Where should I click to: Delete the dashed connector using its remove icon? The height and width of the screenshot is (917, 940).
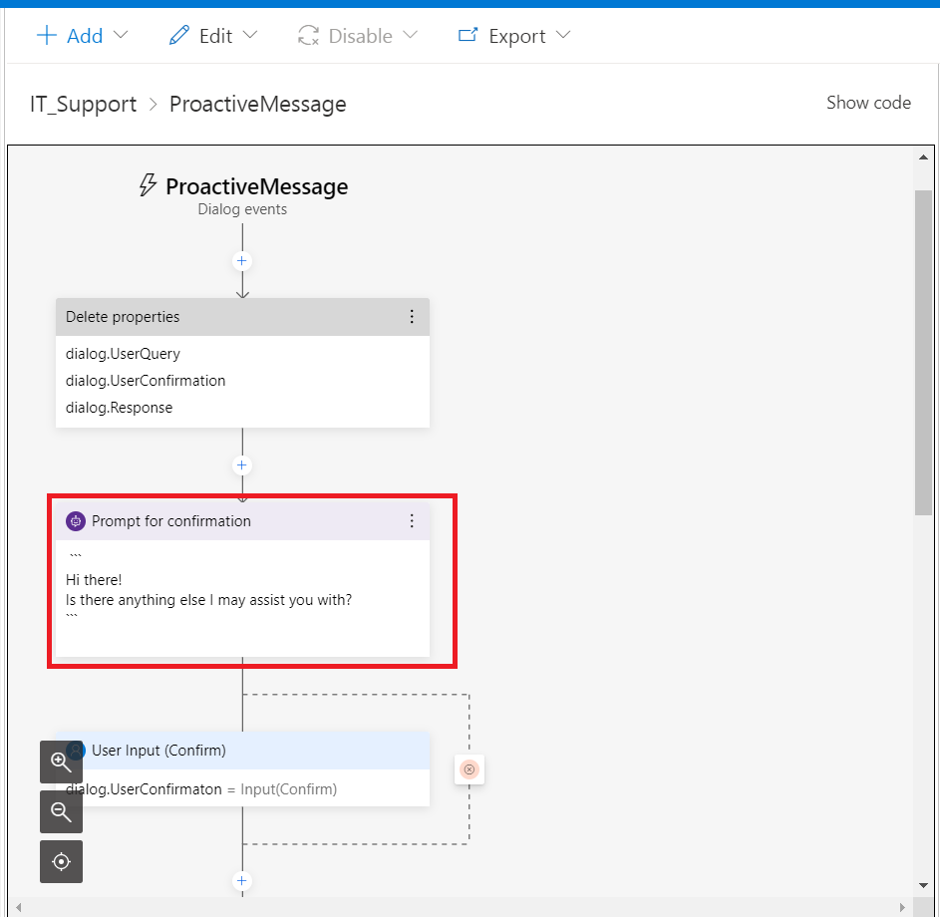coord(469,769)
